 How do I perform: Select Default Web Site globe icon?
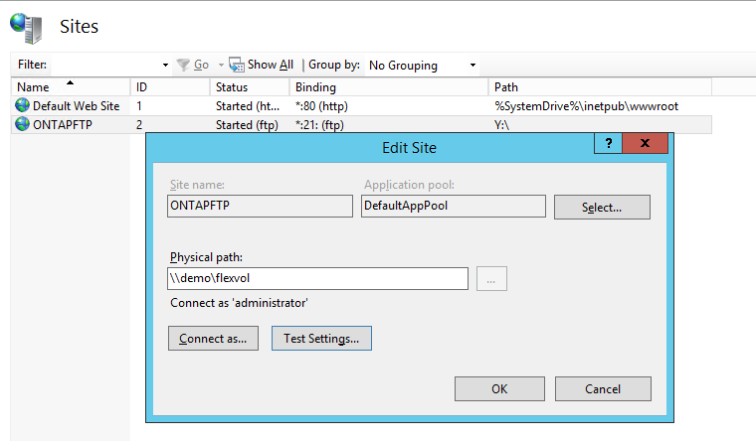click(22, 105)
